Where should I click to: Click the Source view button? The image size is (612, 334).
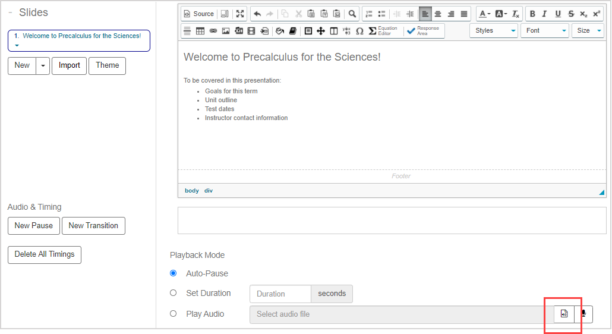click(198, 14)
